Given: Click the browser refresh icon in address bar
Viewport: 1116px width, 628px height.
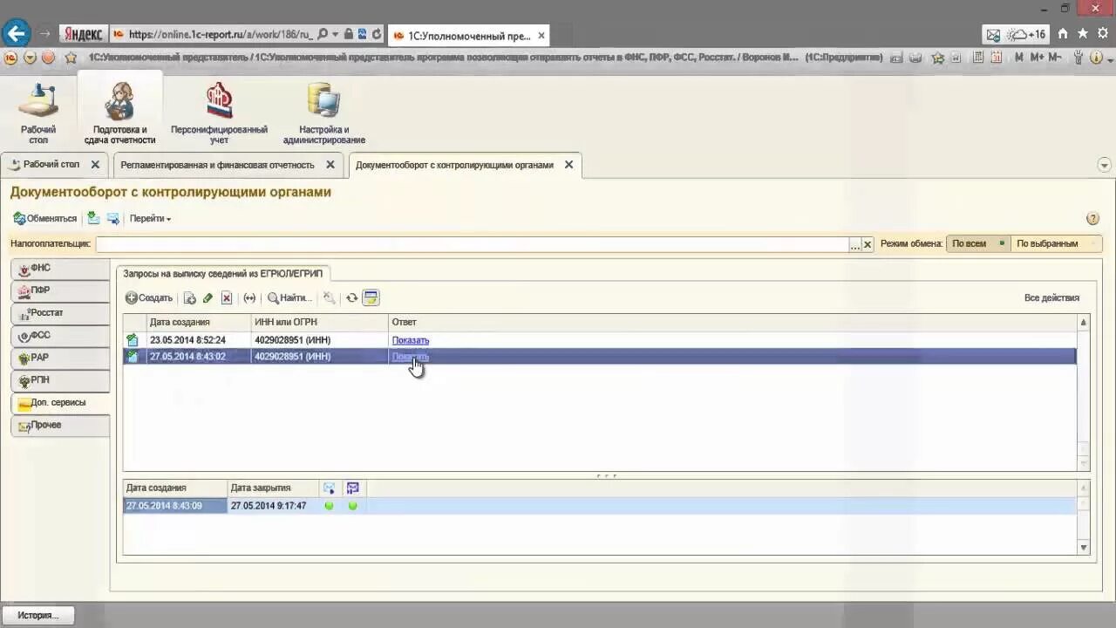Looking at the screenshot, I should coord(377,35).
